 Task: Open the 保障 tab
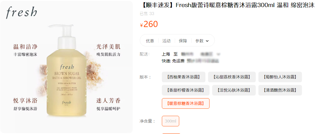pyautogui.click(x=183, y=41)
